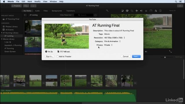Switch to Transitions tab
Viewport: 185px width, 104px height.
click(71, 11)
